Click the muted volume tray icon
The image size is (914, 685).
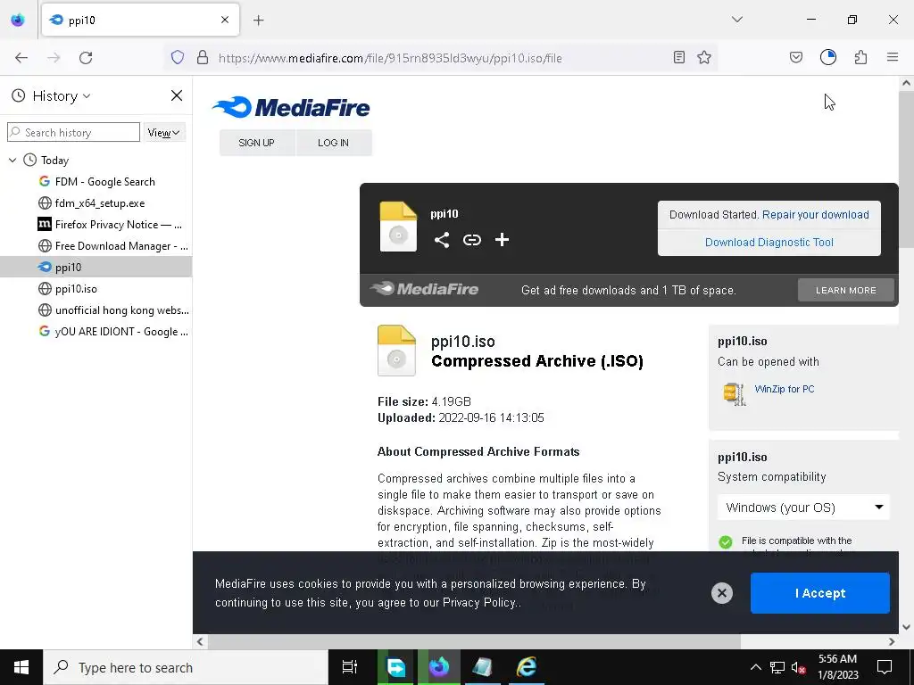[798, 667]
